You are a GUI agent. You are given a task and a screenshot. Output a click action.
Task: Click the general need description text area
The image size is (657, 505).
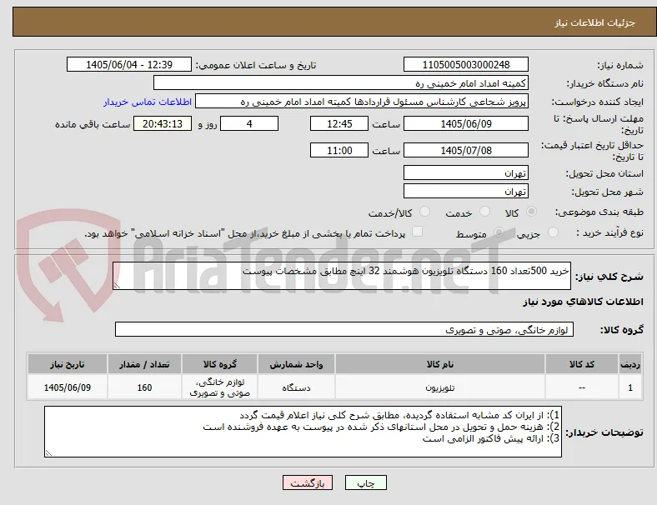[x=342, y=276]
